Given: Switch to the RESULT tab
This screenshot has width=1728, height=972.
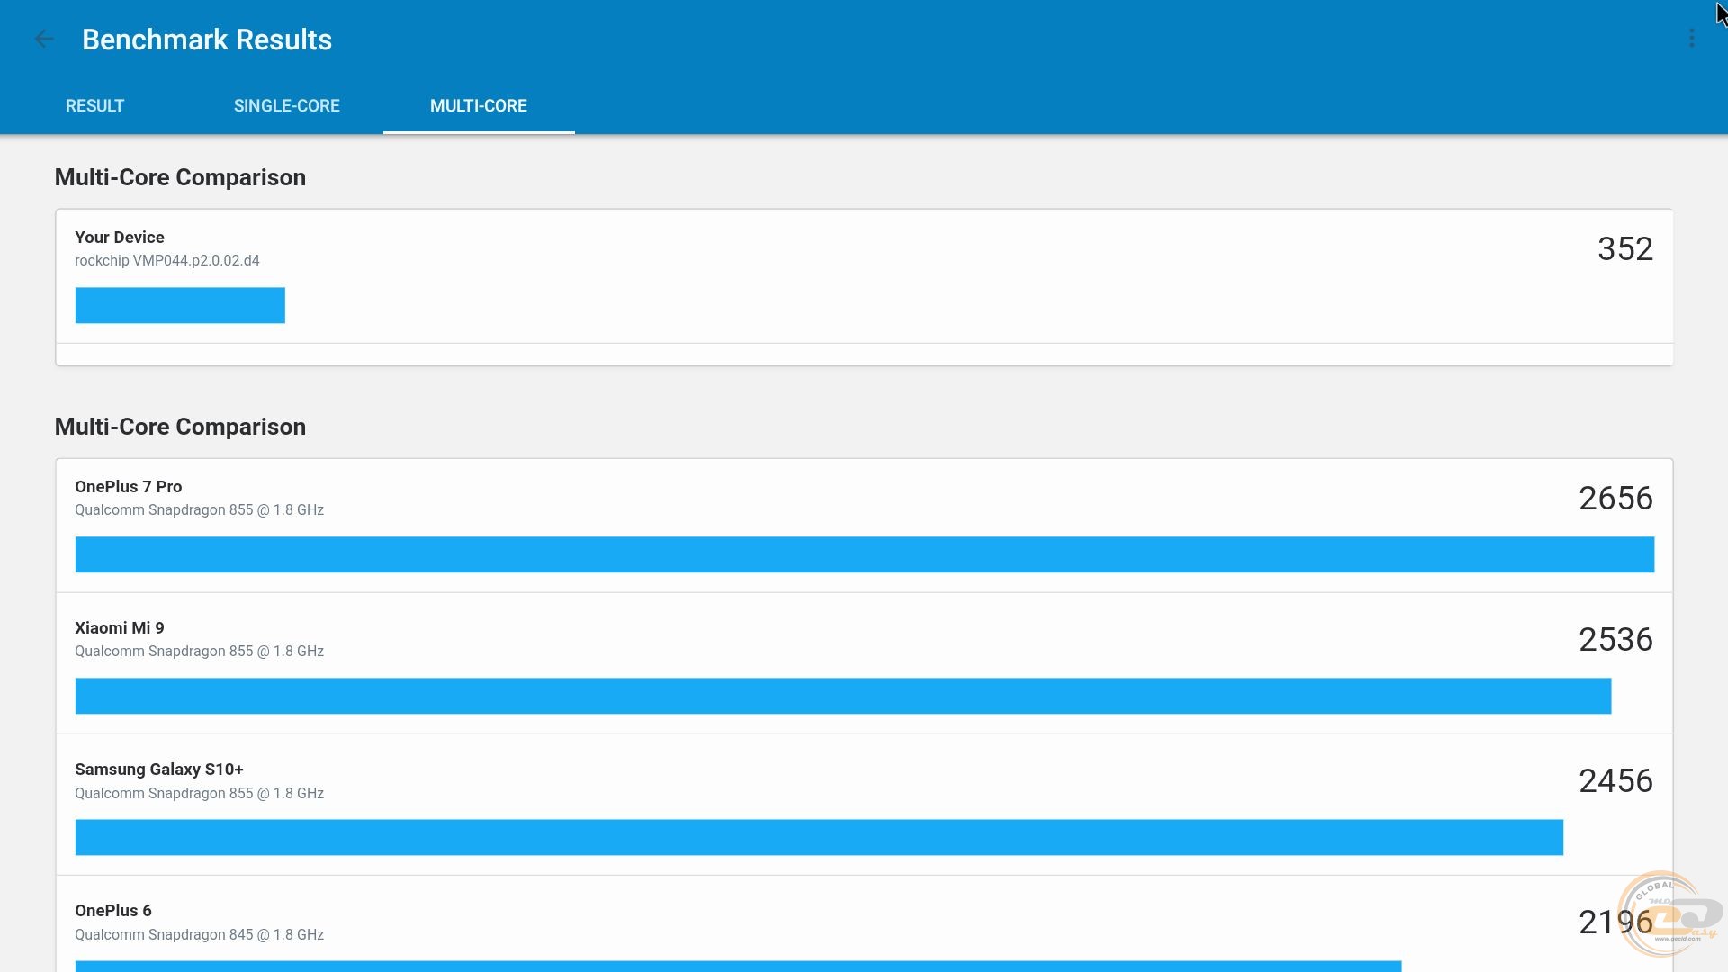Looking at the screenshot, I should click(x=94, y=105).
